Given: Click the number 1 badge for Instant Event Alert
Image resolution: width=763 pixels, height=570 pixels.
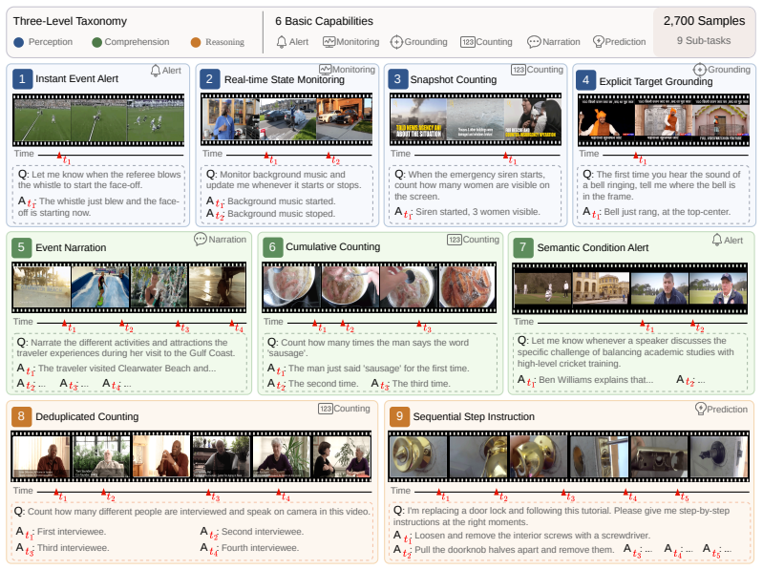Looking at the screenshot, I should pyautogui.click(x=22, y=79).
